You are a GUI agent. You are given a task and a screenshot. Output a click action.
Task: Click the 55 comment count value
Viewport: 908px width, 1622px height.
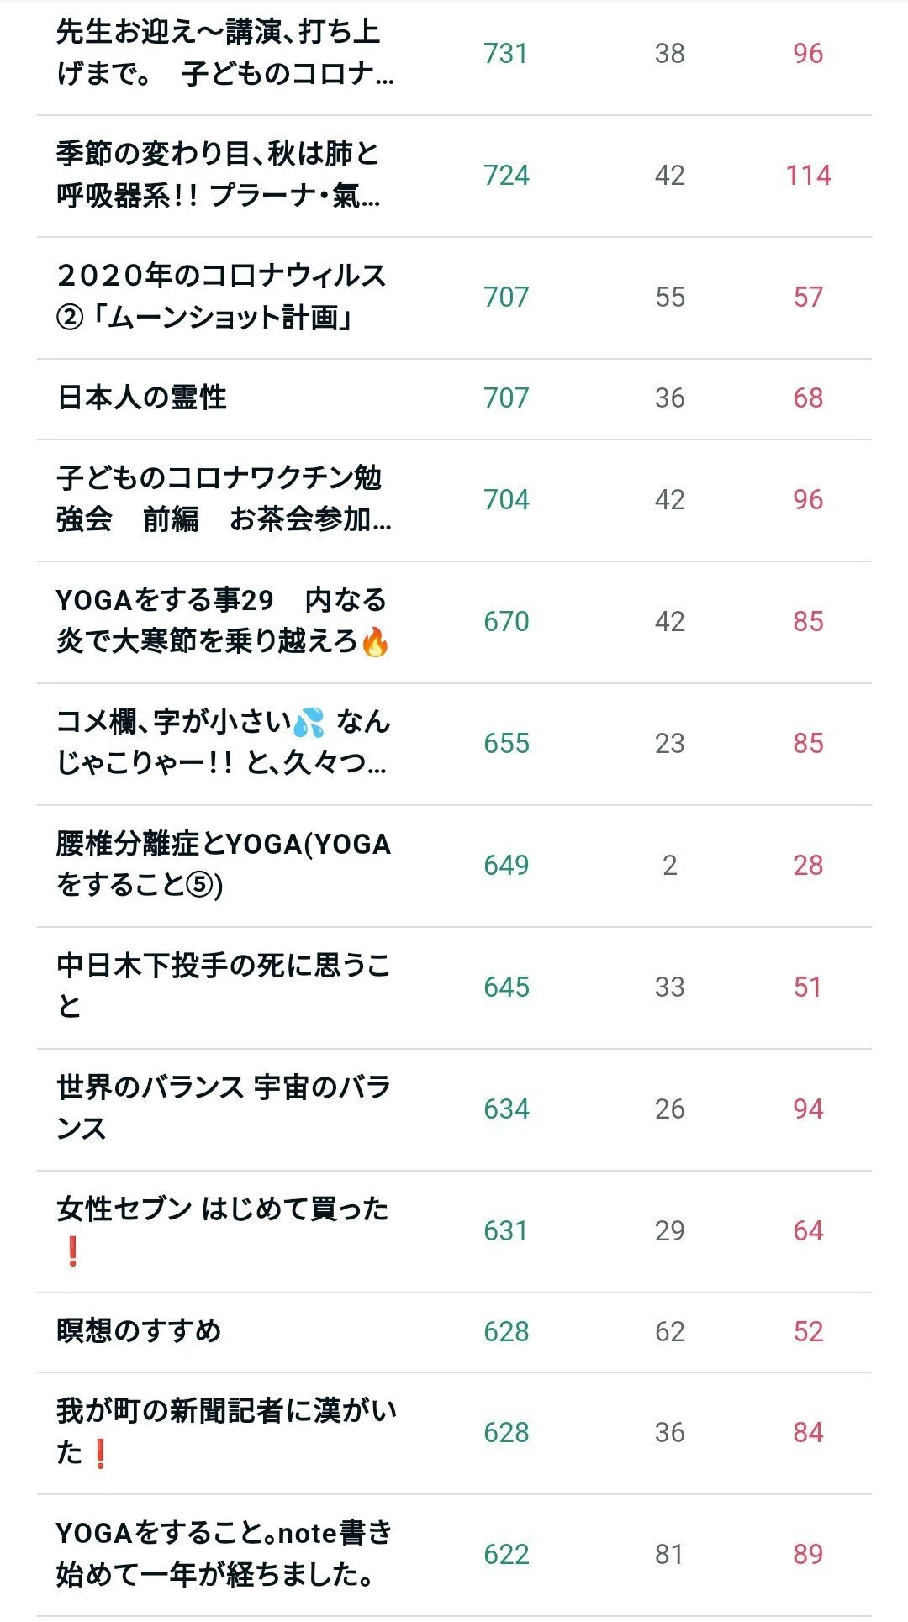669,297
